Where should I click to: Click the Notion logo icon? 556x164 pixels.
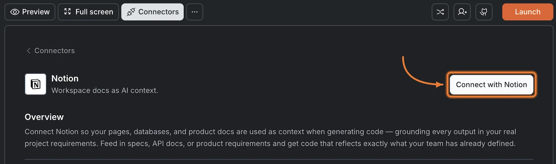tap(35, 84)
